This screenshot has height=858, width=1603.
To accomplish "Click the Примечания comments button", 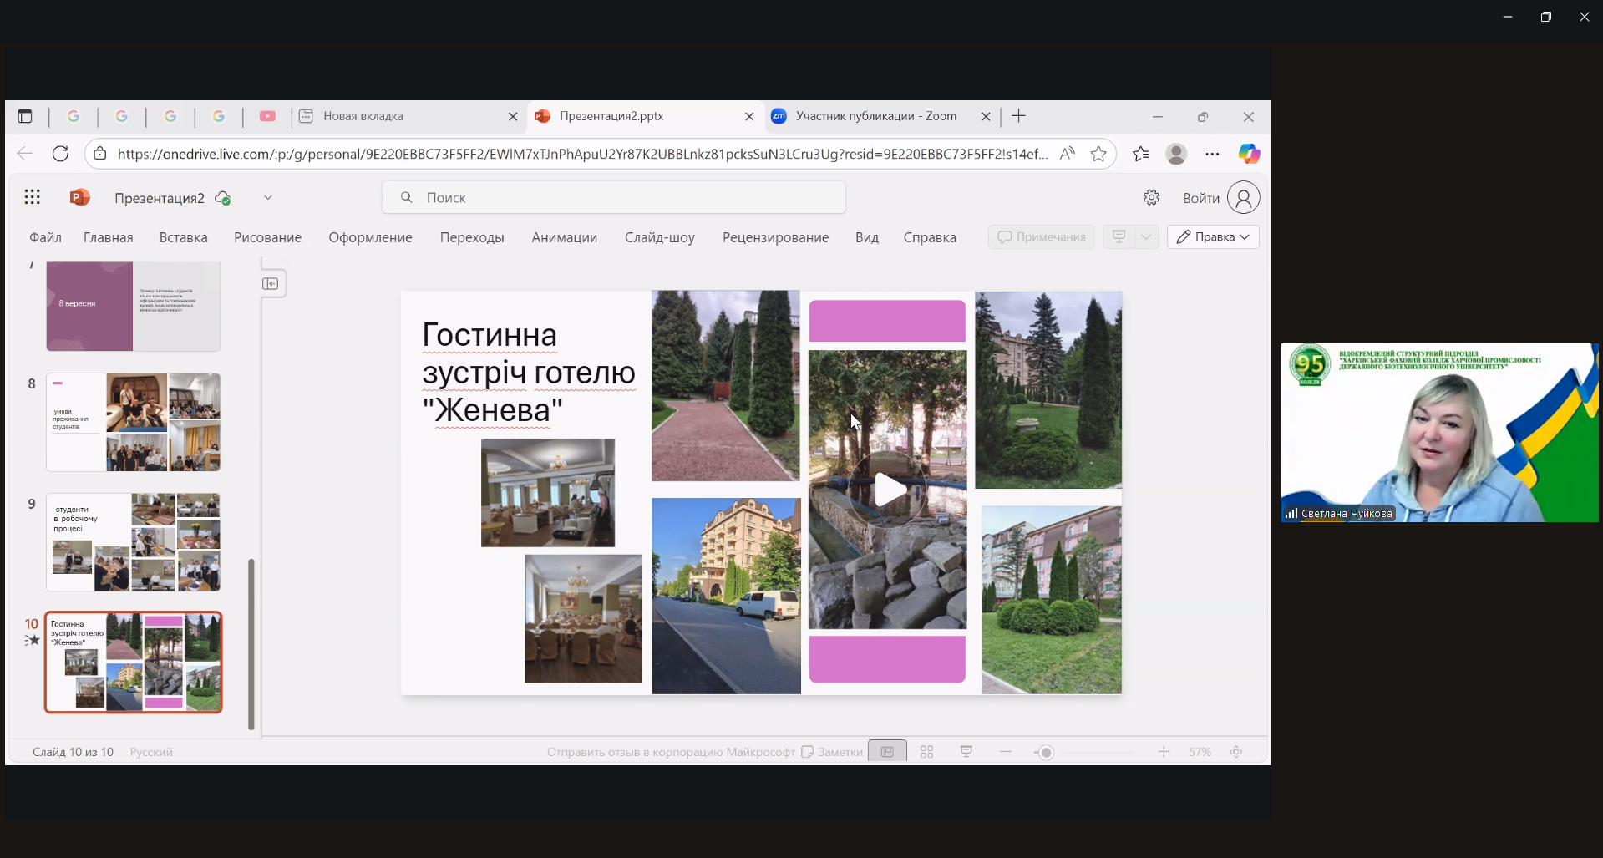I will tap(1042, 237).
